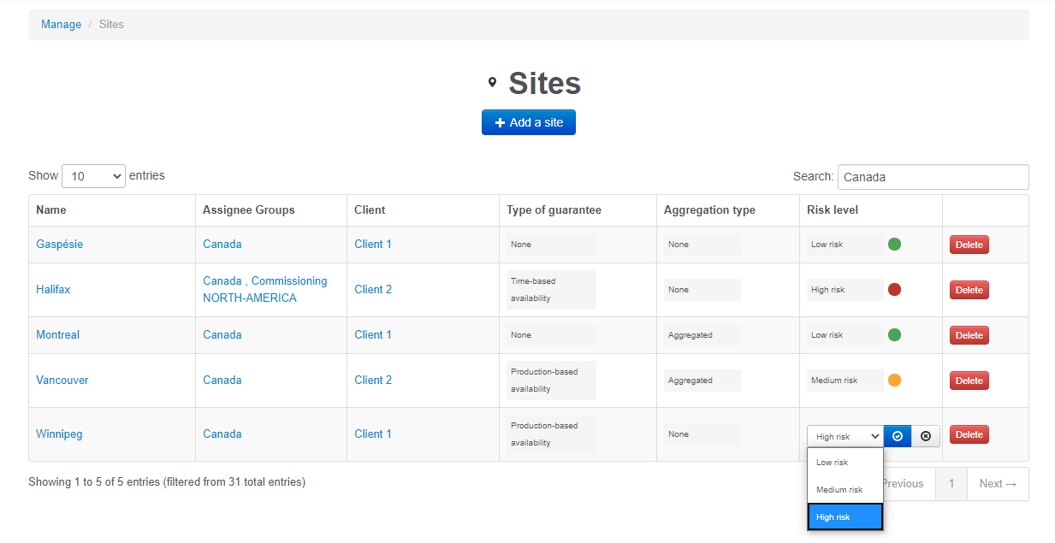
Task: Click the Manage breadcrumb link
Action: 61,24
